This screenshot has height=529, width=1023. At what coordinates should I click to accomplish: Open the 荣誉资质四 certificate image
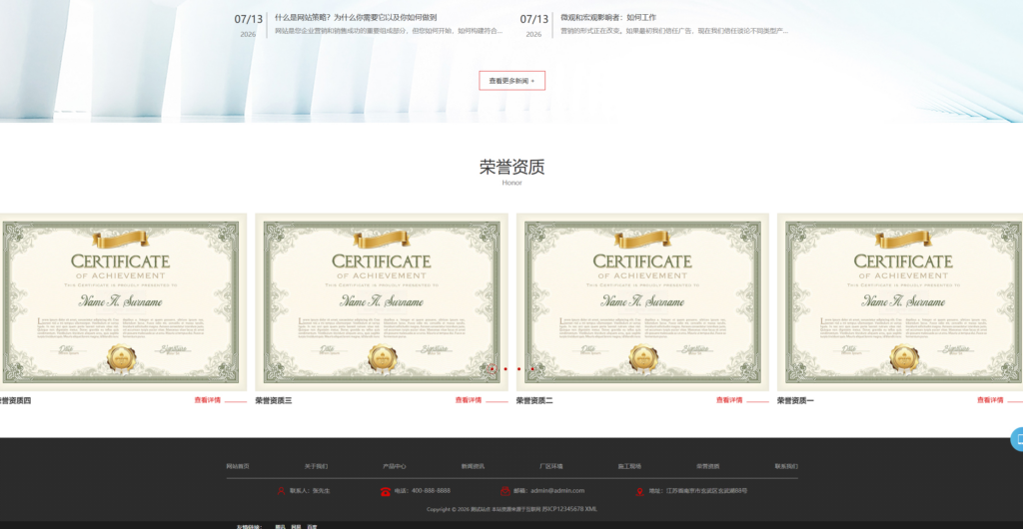point(123,302)
